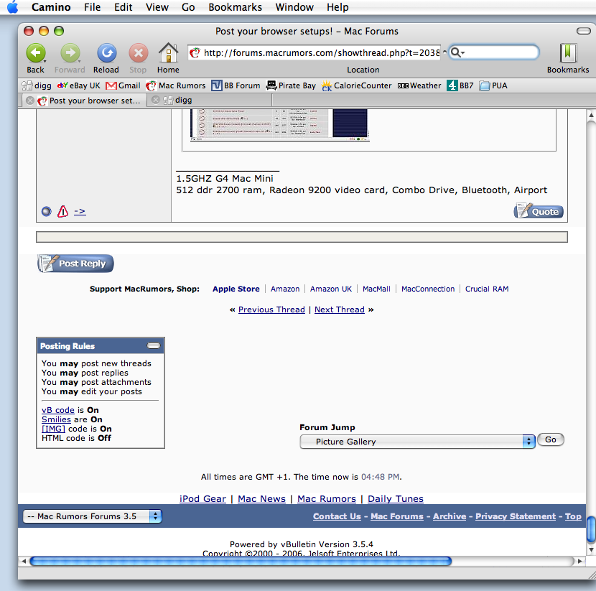Viewport: 596px width, 591px height.
Task: Click the Go button next to Forum Jump
Action: coord(550,439)
